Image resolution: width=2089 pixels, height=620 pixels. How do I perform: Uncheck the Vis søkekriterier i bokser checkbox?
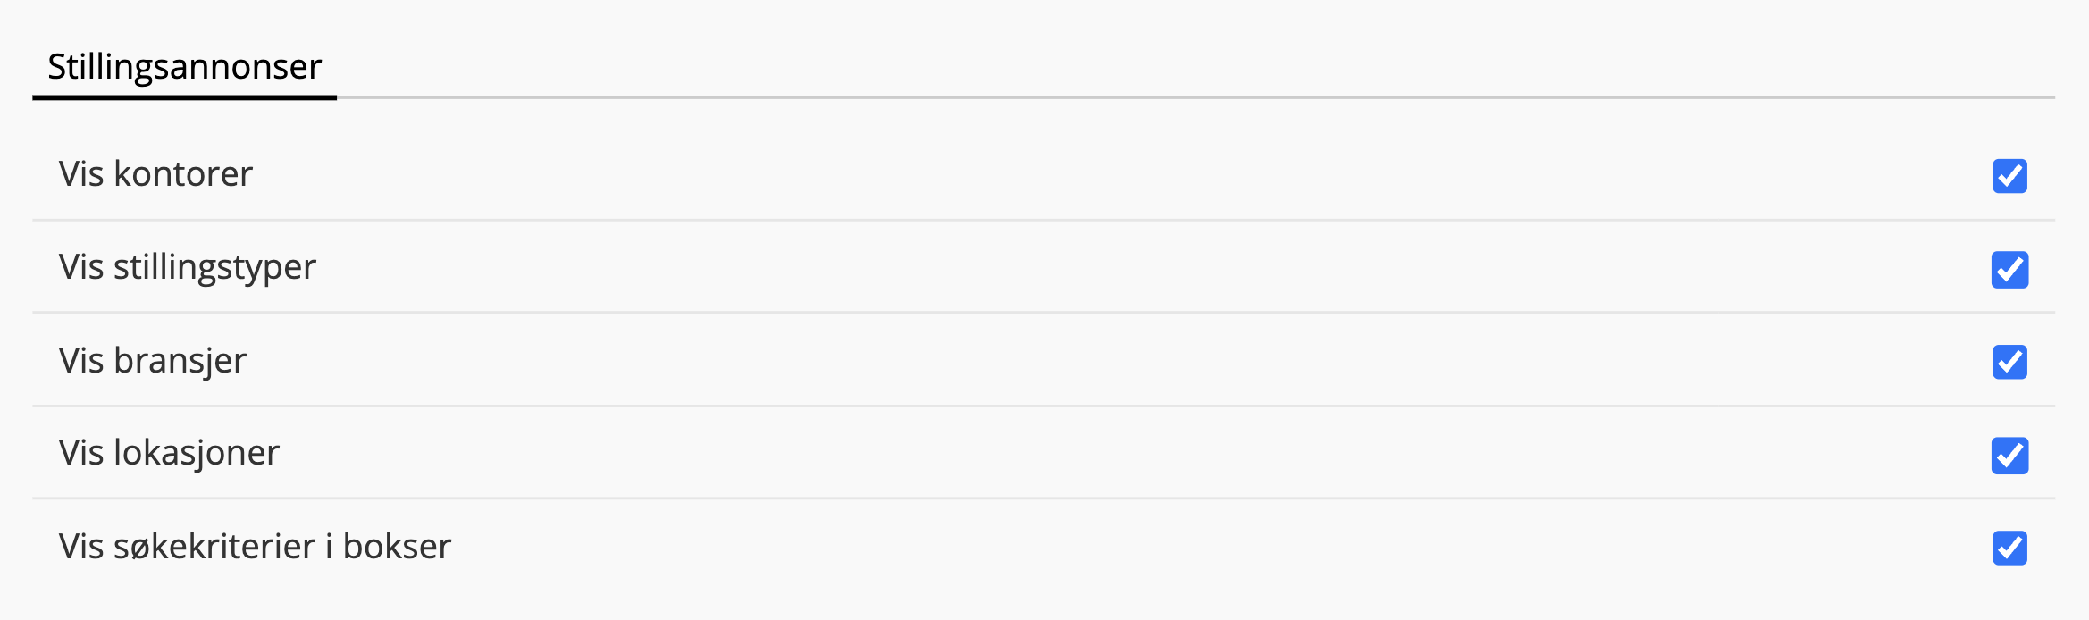tap(2009, 548)
